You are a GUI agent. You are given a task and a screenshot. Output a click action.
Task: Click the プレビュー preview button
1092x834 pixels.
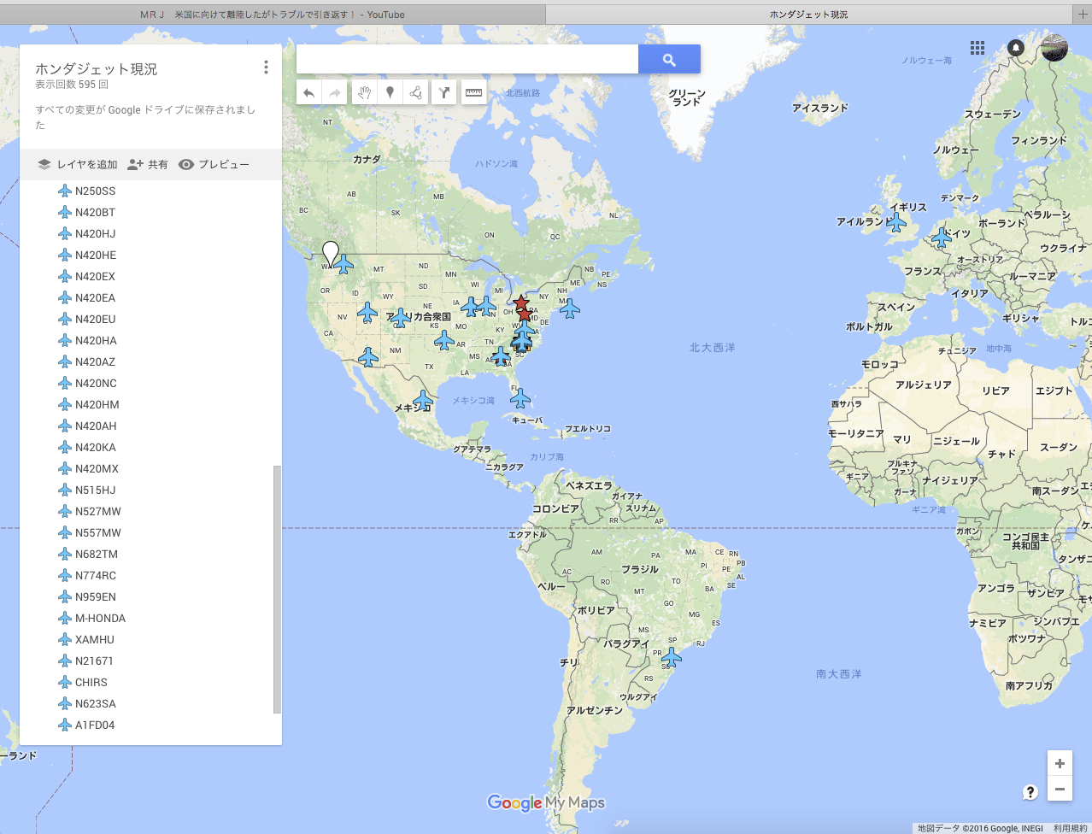(214, 164)
